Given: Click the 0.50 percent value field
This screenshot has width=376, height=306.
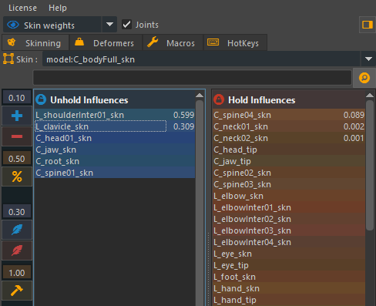Looking at the screenshot, I should (17, 159).
